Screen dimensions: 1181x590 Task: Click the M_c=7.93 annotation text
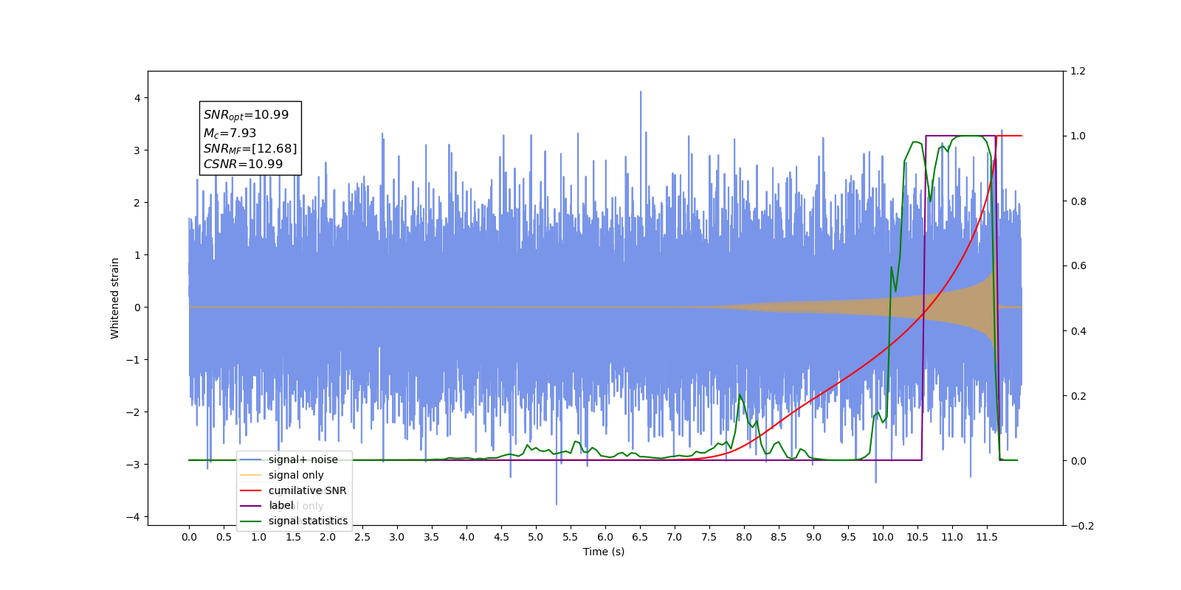tap(230, 133)
